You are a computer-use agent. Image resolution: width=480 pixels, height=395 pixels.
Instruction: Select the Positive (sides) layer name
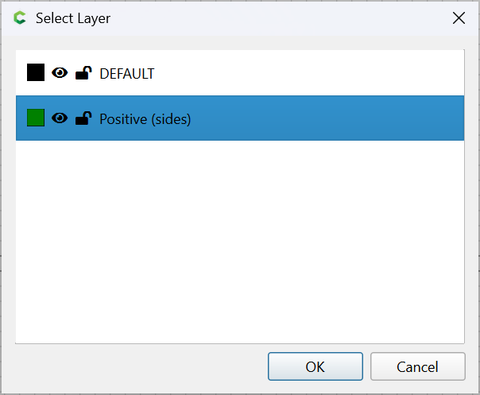click(145, 119)
